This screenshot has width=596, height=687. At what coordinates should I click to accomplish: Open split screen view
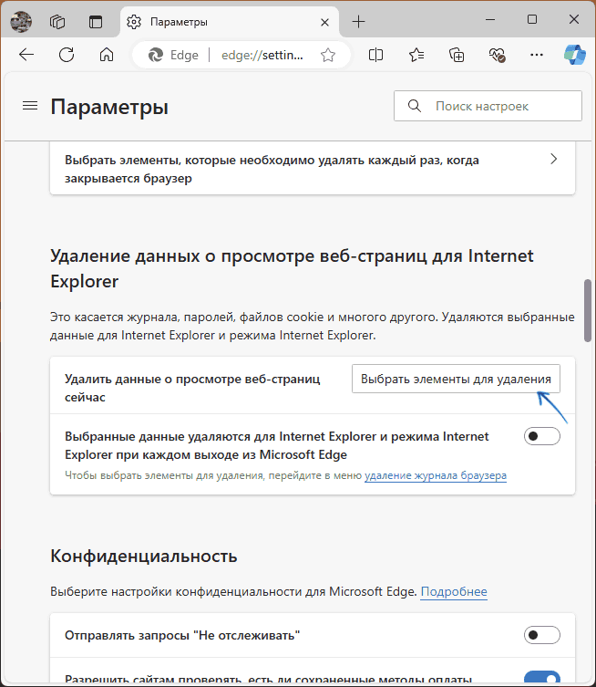click(375, 55)
